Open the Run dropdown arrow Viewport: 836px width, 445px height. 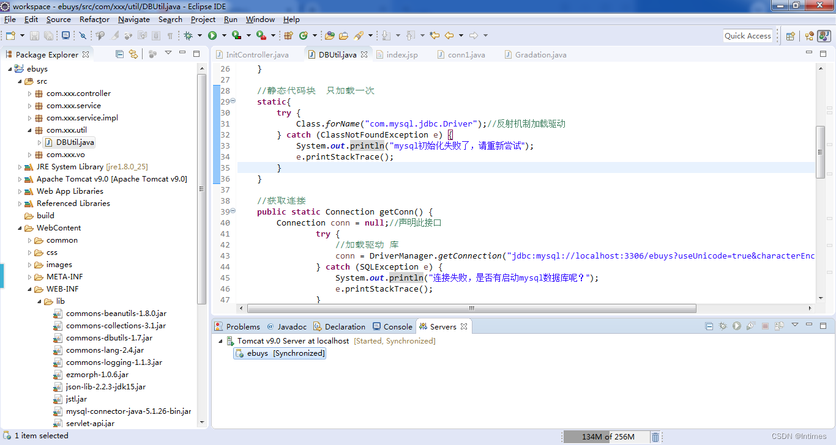point(224,35)
